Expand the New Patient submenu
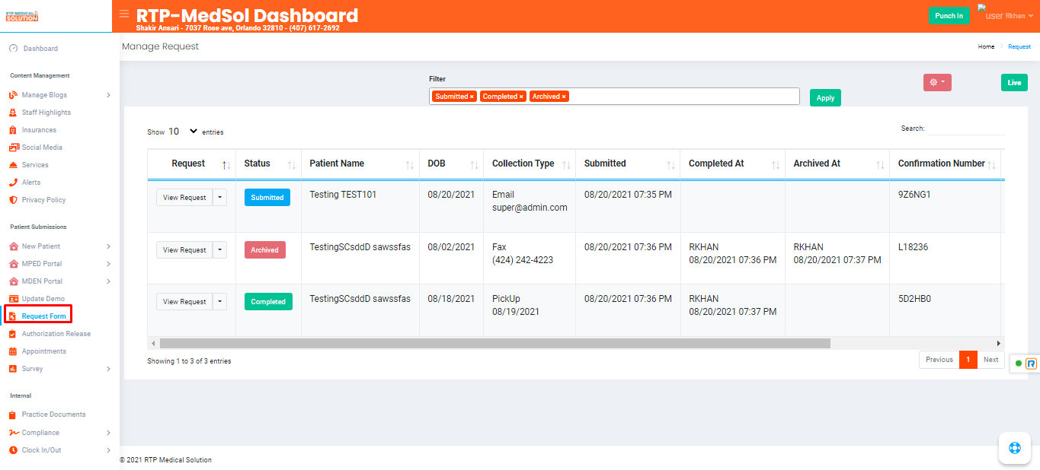This screenshot has width=1040, height=470. coord(108,246)
